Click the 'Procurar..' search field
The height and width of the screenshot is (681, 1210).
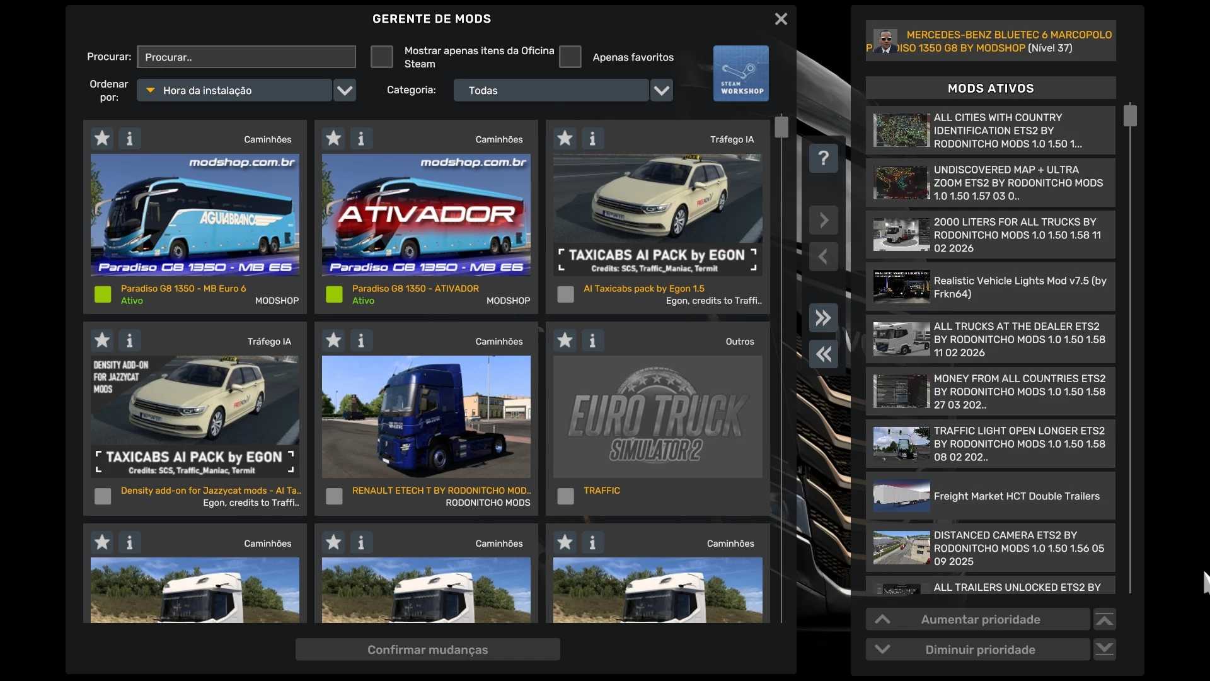pyautogui.click(x=246, y=57)
